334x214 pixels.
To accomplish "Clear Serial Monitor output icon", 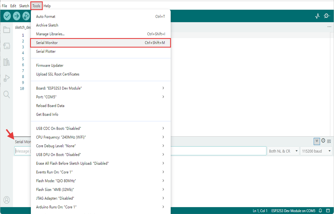I will click(x=329, y=141).
